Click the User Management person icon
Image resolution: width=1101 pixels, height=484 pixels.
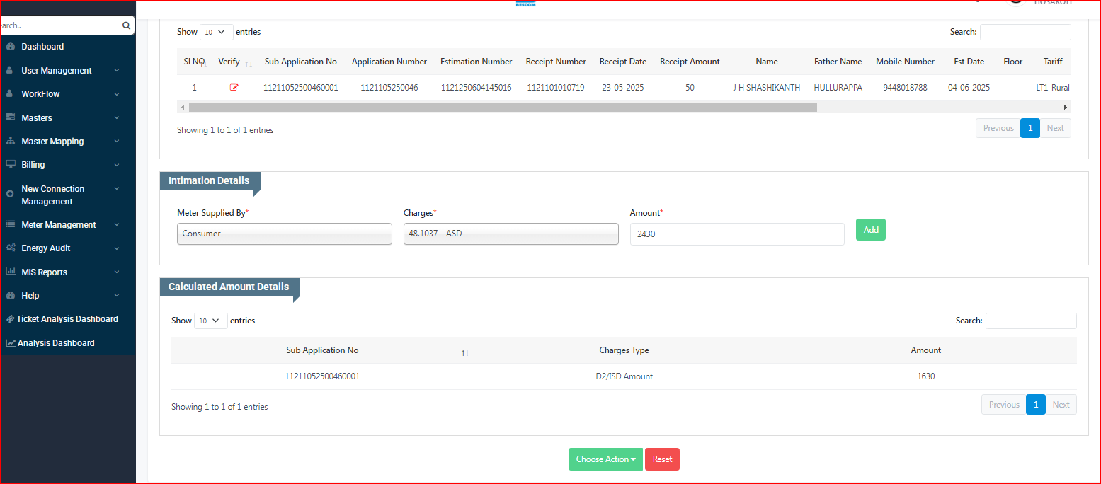(9, 71)
